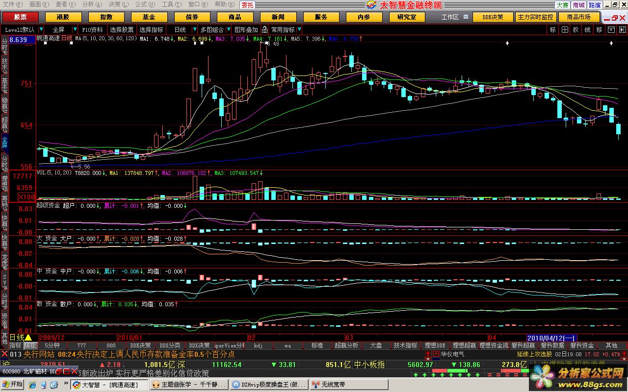The height and width of the screenshot is (392, 628).
Task: Click the 移 move icon
Action: pos(599,29)
